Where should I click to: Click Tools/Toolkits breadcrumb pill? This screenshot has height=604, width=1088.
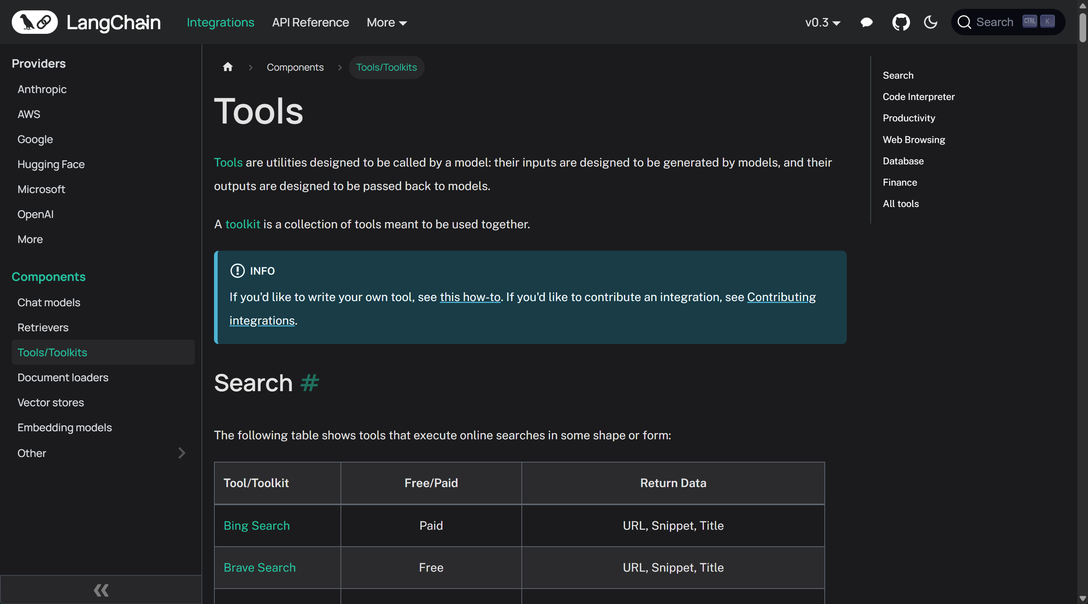tap(386, 67)
